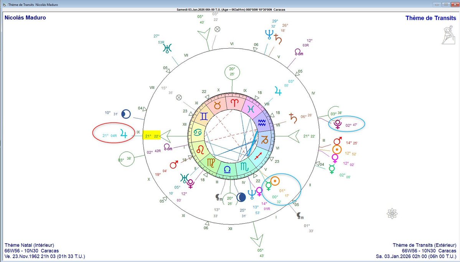Select transit Neptune glyph at 29°32'

pos(269,34)
